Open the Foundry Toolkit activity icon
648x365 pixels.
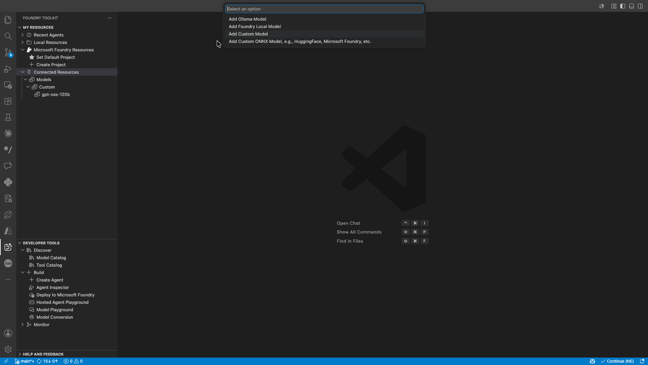[8, 247]
